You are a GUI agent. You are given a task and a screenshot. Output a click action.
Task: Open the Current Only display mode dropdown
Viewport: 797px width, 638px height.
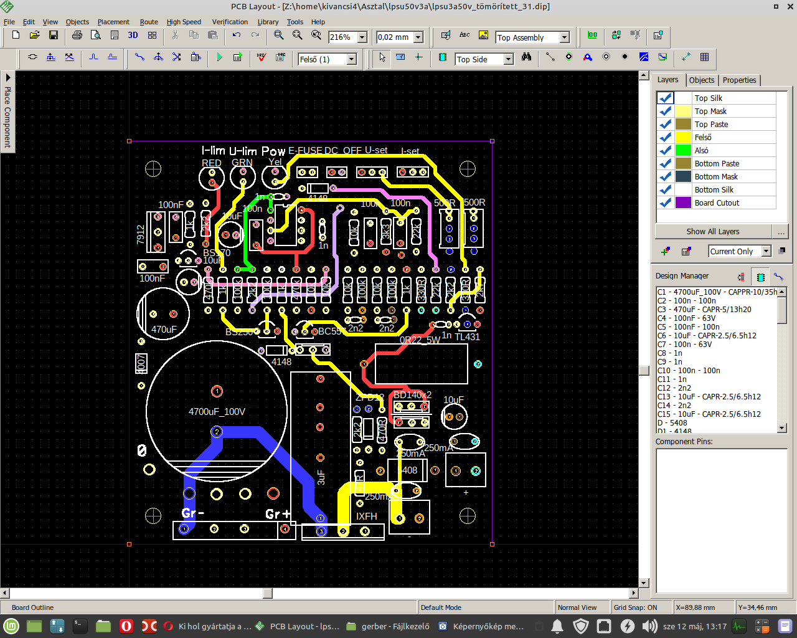[766, 251]
